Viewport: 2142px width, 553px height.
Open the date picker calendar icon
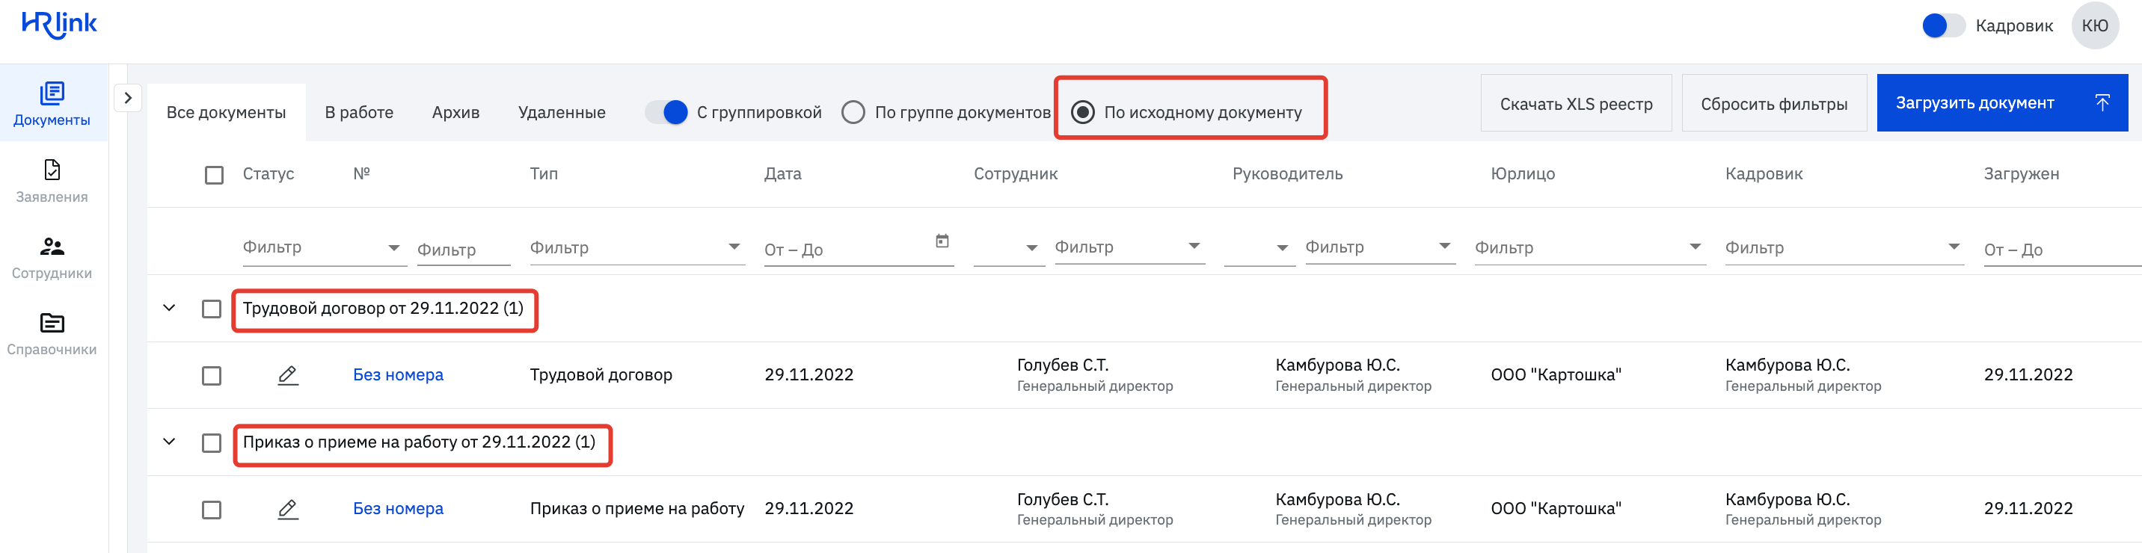click(942, 241)
